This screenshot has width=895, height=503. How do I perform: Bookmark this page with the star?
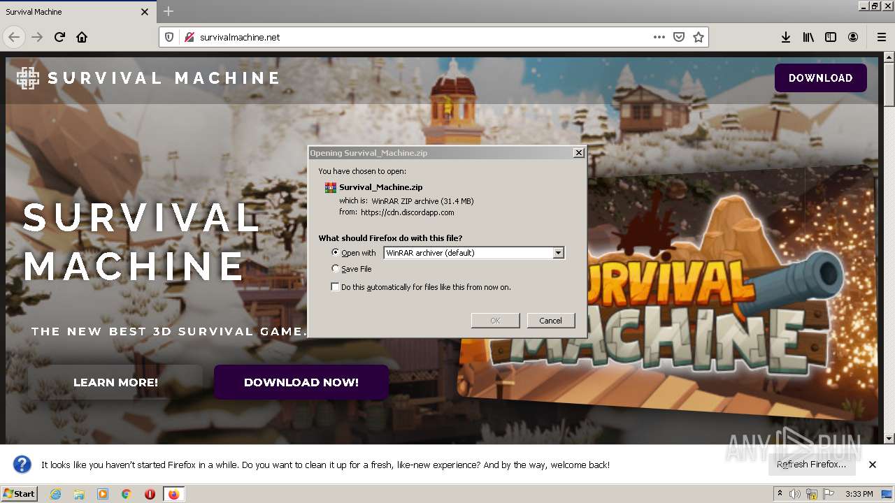tap(698, 37)
